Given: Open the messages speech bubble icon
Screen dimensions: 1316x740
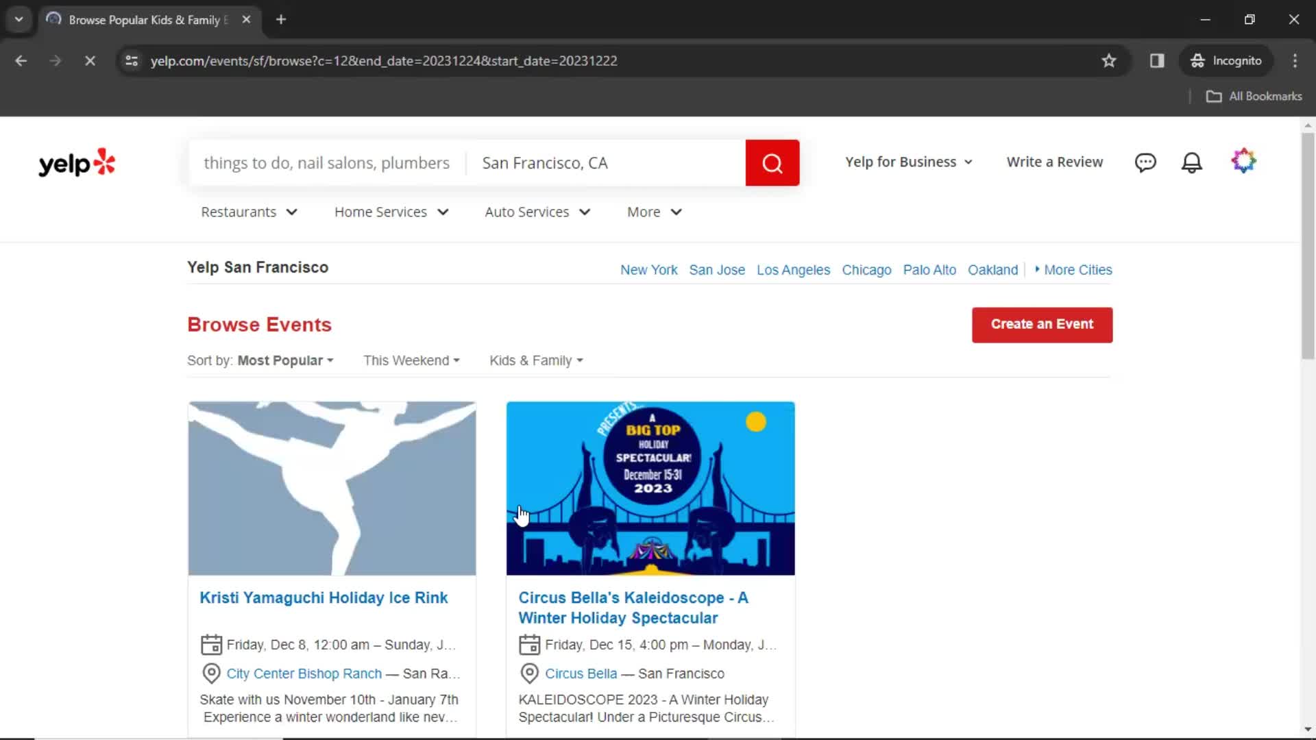Looking at the screenshot, I should click(1145, 162).
